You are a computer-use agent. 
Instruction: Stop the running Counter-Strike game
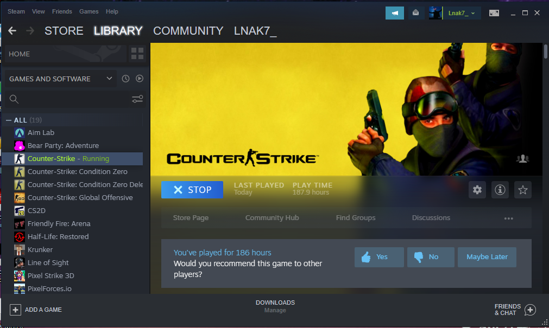(x=192, y=190)
